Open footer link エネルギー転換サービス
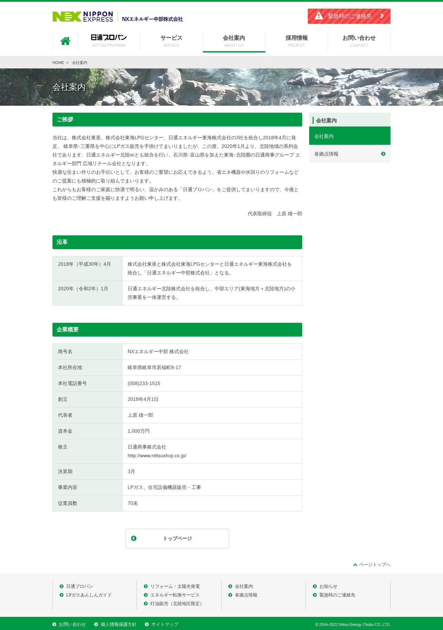The image size is (443, 630). (175, 595)
